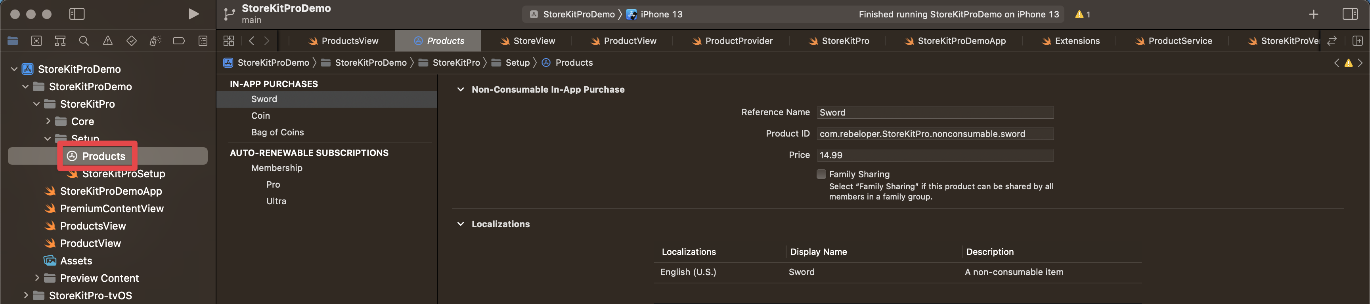This screenshot has height=304, width=1370.
Task: Expand the Core folder
Action: tap(48, 121)
